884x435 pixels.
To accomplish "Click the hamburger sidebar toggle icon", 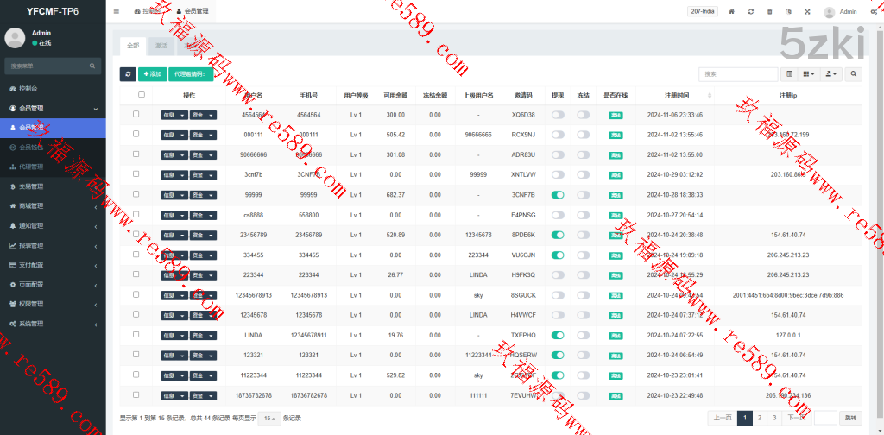I will (x=117, y=12).
